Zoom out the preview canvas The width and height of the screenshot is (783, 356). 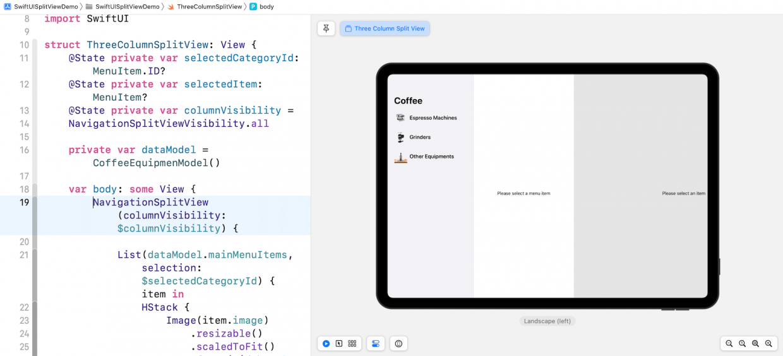point(729,343)
